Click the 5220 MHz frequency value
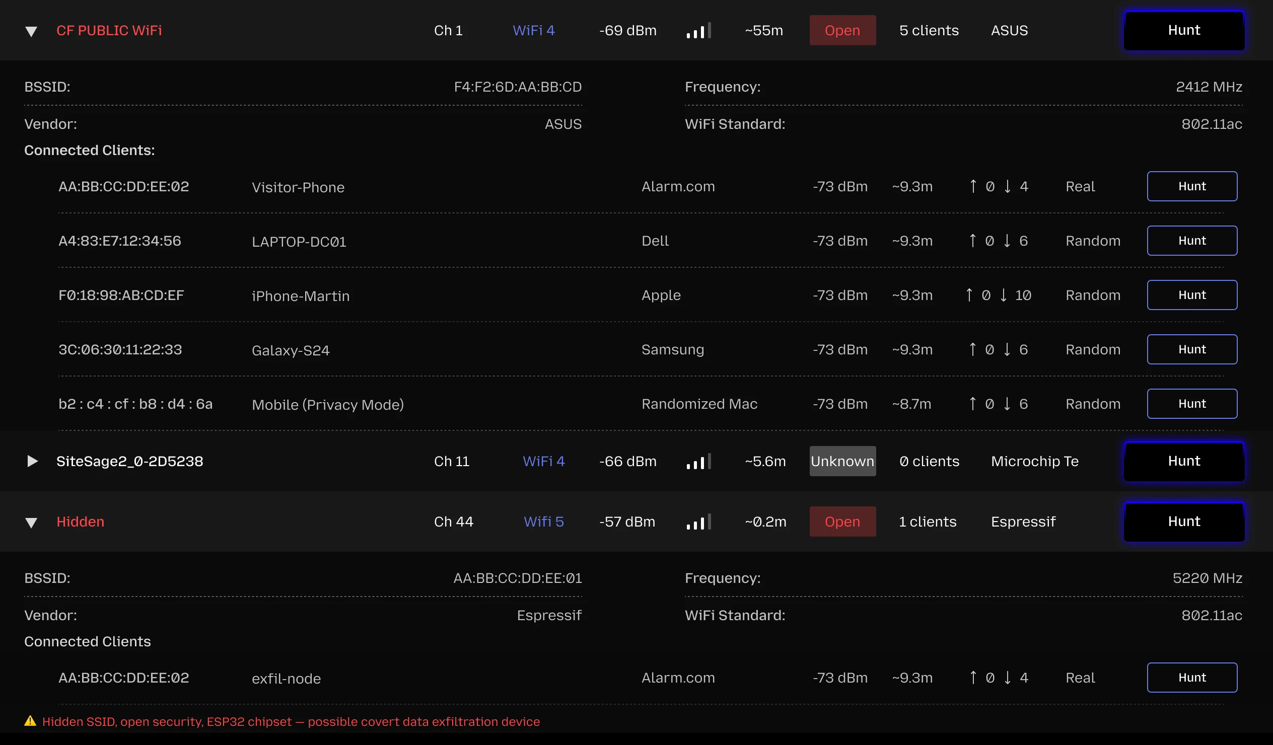 pyautogui.click(x=1208, y=578)
